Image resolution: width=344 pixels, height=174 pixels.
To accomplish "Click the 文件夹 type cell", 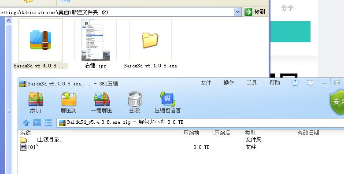I will pyautogui.click(x=253, y=140).
